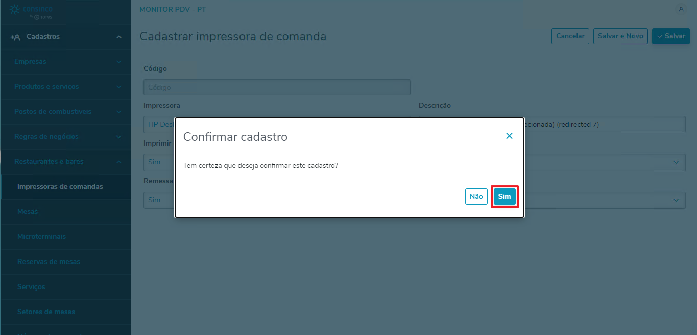
Task: Click the Cancelar button
Action: click(570, 36)
